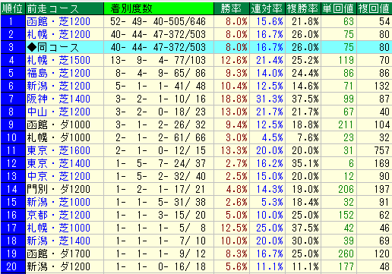Viewport: 392px width, 274px height.
Task: Sort by the 順位 column header
Action: coord(13,8)
